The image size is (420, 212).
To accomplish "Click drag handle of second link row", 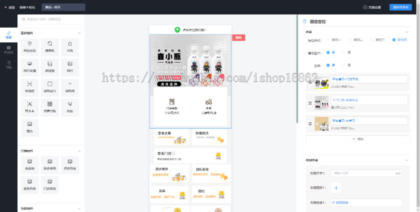I will point(310,103).
